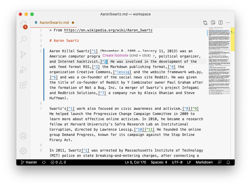
Task: Click 'Progressive Change Campaign Committee' text
Action: coord(132,114)
